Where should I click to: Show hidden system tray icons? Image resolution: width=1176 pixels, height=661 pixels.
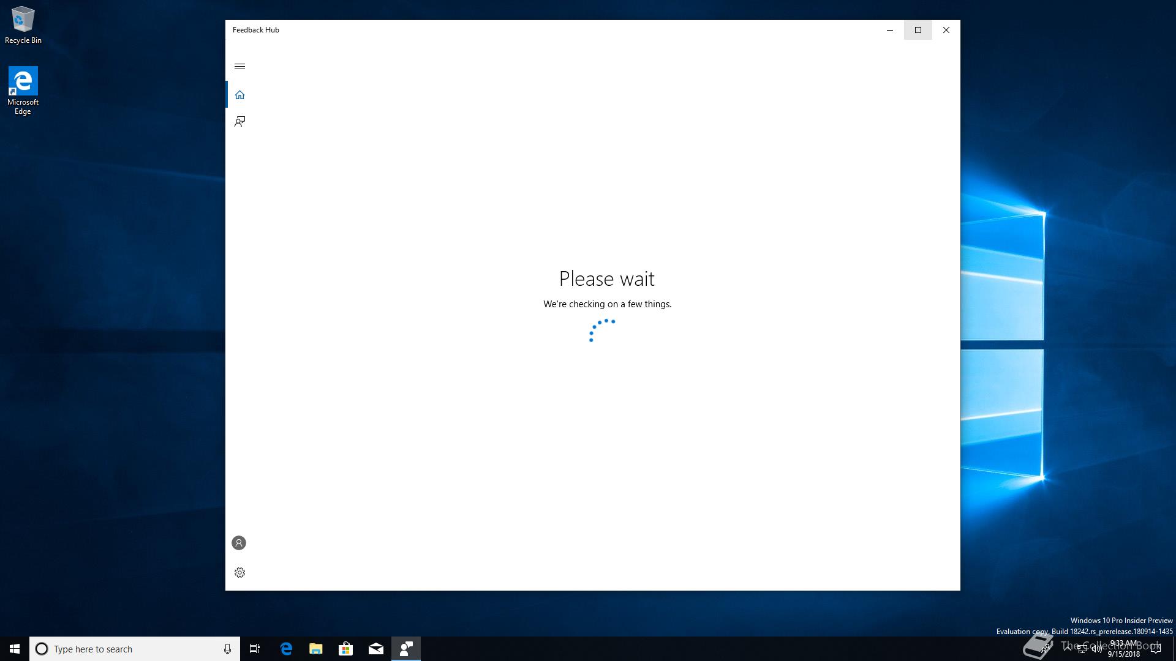[1068, 649]
